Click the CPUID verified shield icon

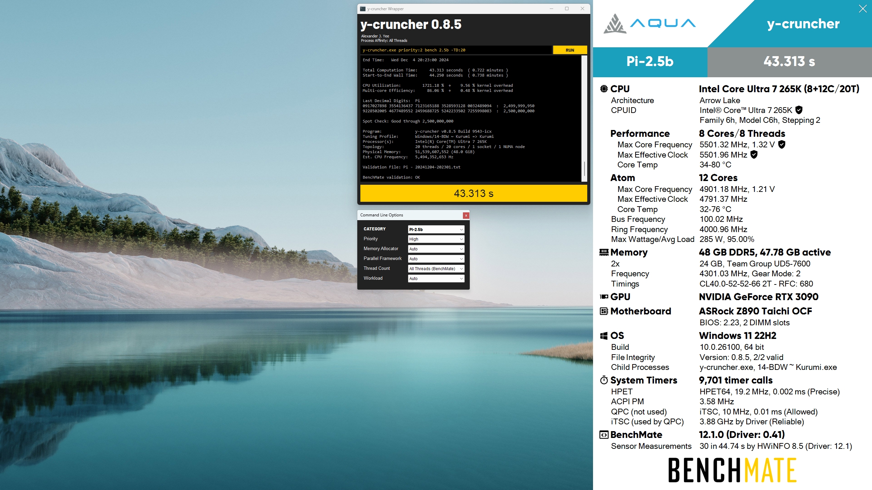799,110
